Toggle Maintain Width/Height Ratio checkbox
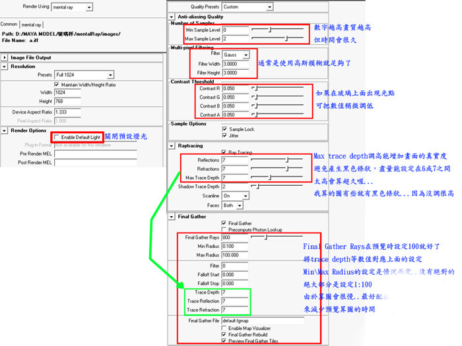Screen dimensions: 462x346 [x=57, y=85]
